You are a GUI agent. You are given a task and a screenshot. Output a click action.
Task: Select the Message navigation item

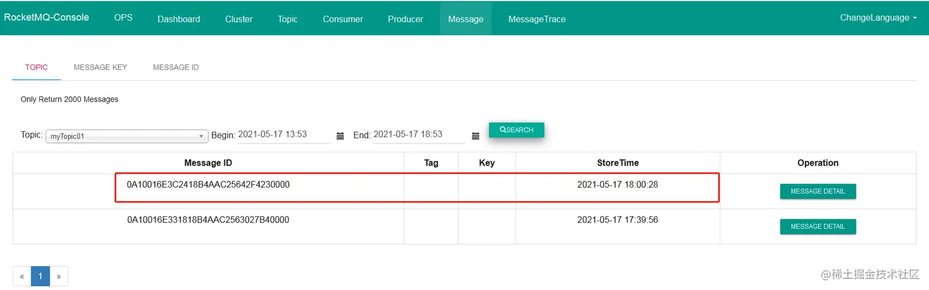tap(466, 19)
